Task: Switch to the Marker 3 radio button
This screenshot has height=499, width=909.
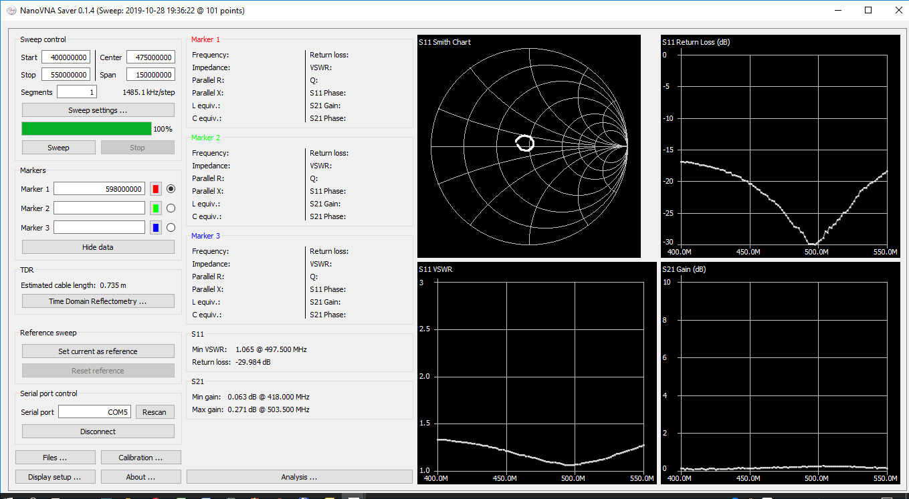Action: (171, 227)
